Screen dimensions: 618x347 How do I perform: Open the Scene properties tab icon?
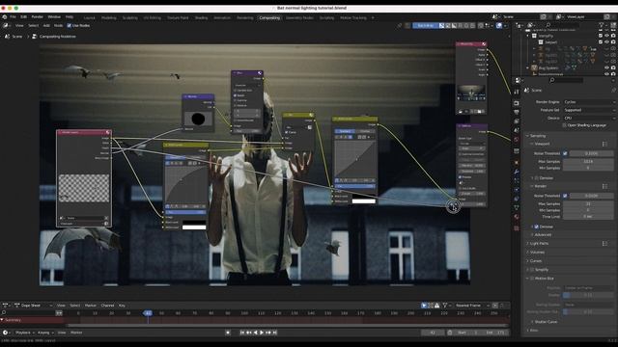click(517, 131)
